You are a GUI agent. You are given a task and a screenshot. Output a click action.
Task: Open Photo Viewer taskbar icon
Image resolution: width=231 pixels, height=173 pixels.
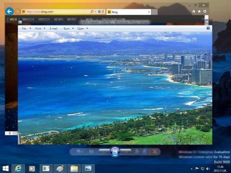pos(88,168)
